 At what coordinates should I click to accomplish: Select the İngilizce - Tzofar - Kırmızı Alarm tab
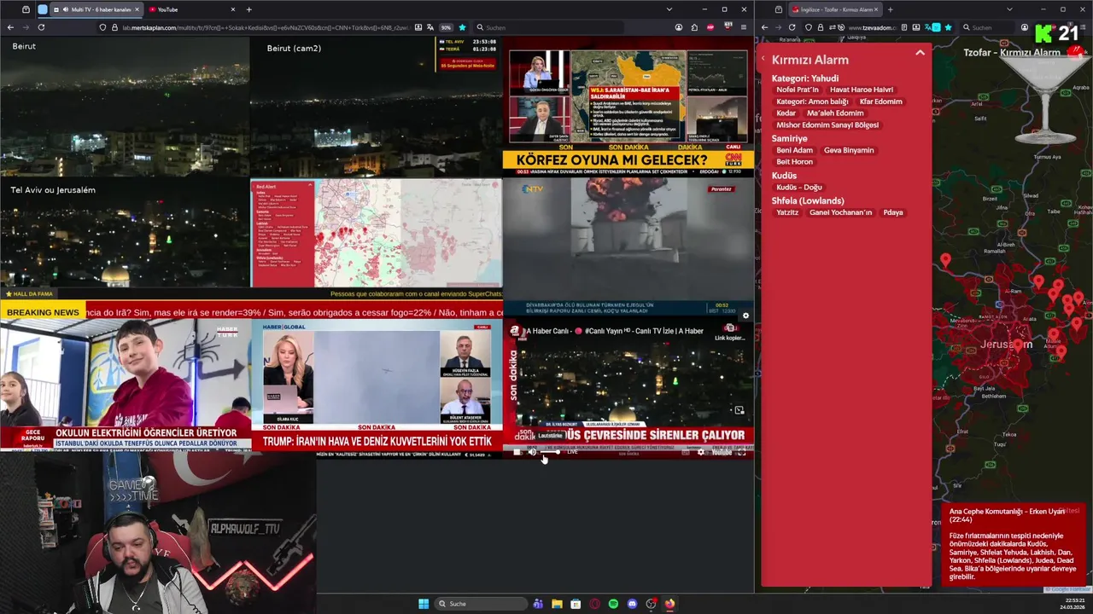click(x=834, y=9)
